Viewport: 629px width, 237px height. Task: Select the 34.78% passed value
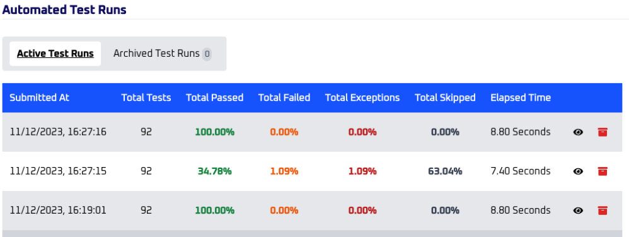click(215, 171)
